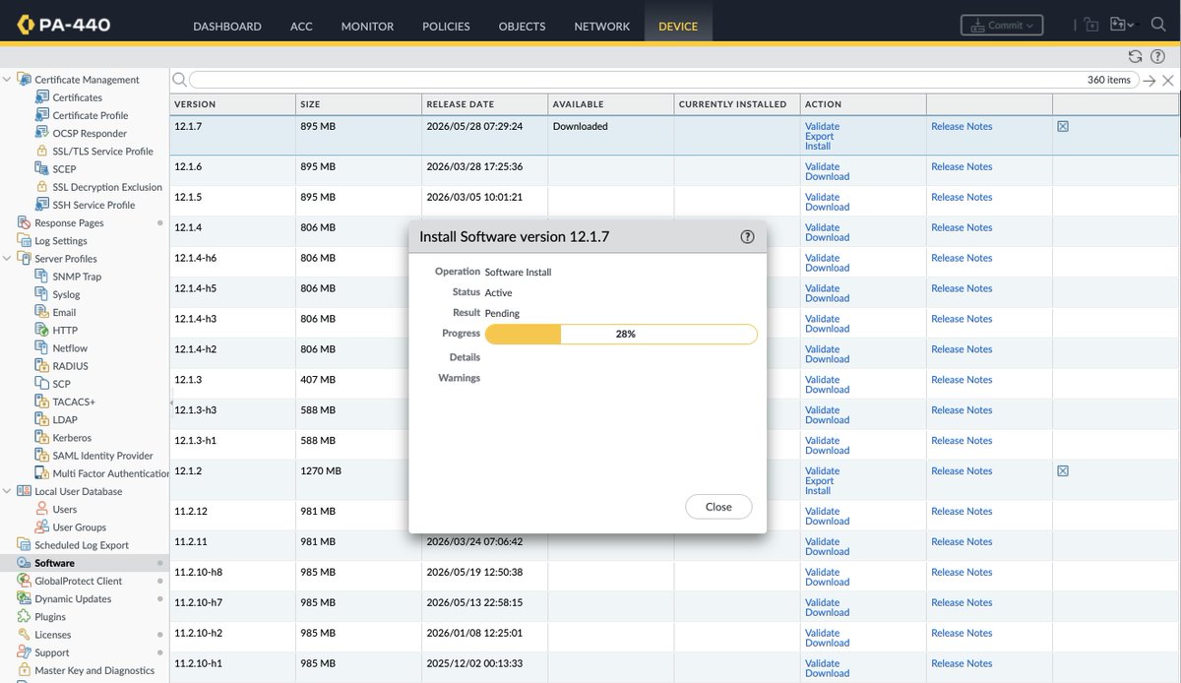The height and width of the screenshot is (683, 1181).
Task: Click Install link for version 12.1.7
Action: (818, 146)
